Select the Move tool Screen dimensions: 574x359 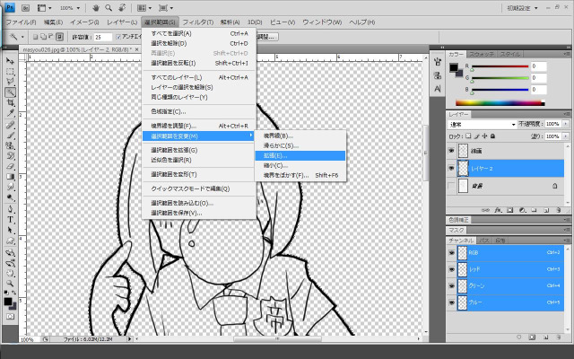(10, 60)
